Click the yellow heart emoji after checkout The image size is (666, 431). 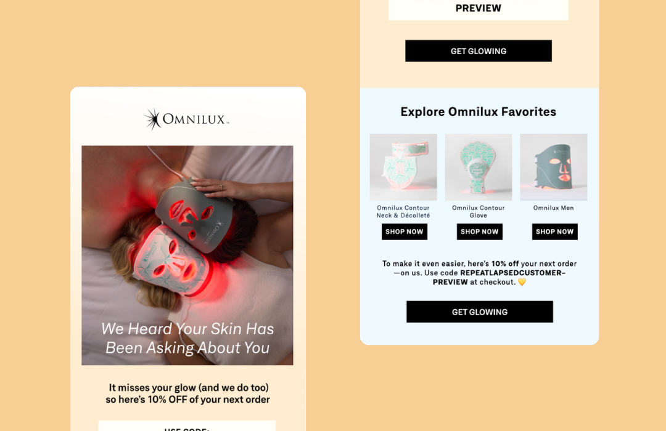pos(522,281)
